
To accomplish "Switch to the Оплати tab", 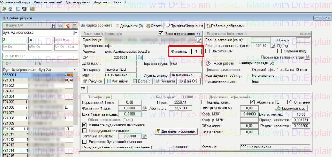I will click(x=155, y=26).
